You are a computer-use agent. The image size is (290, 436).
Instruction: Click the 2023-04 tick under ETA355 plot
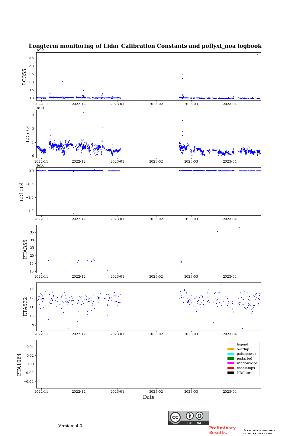(230, 276)
